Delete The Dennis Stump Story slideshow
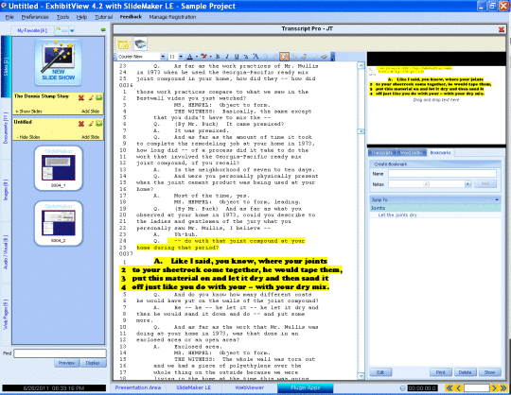The height and width of the screenshot is (395, 511). click(x=81, y=97)
